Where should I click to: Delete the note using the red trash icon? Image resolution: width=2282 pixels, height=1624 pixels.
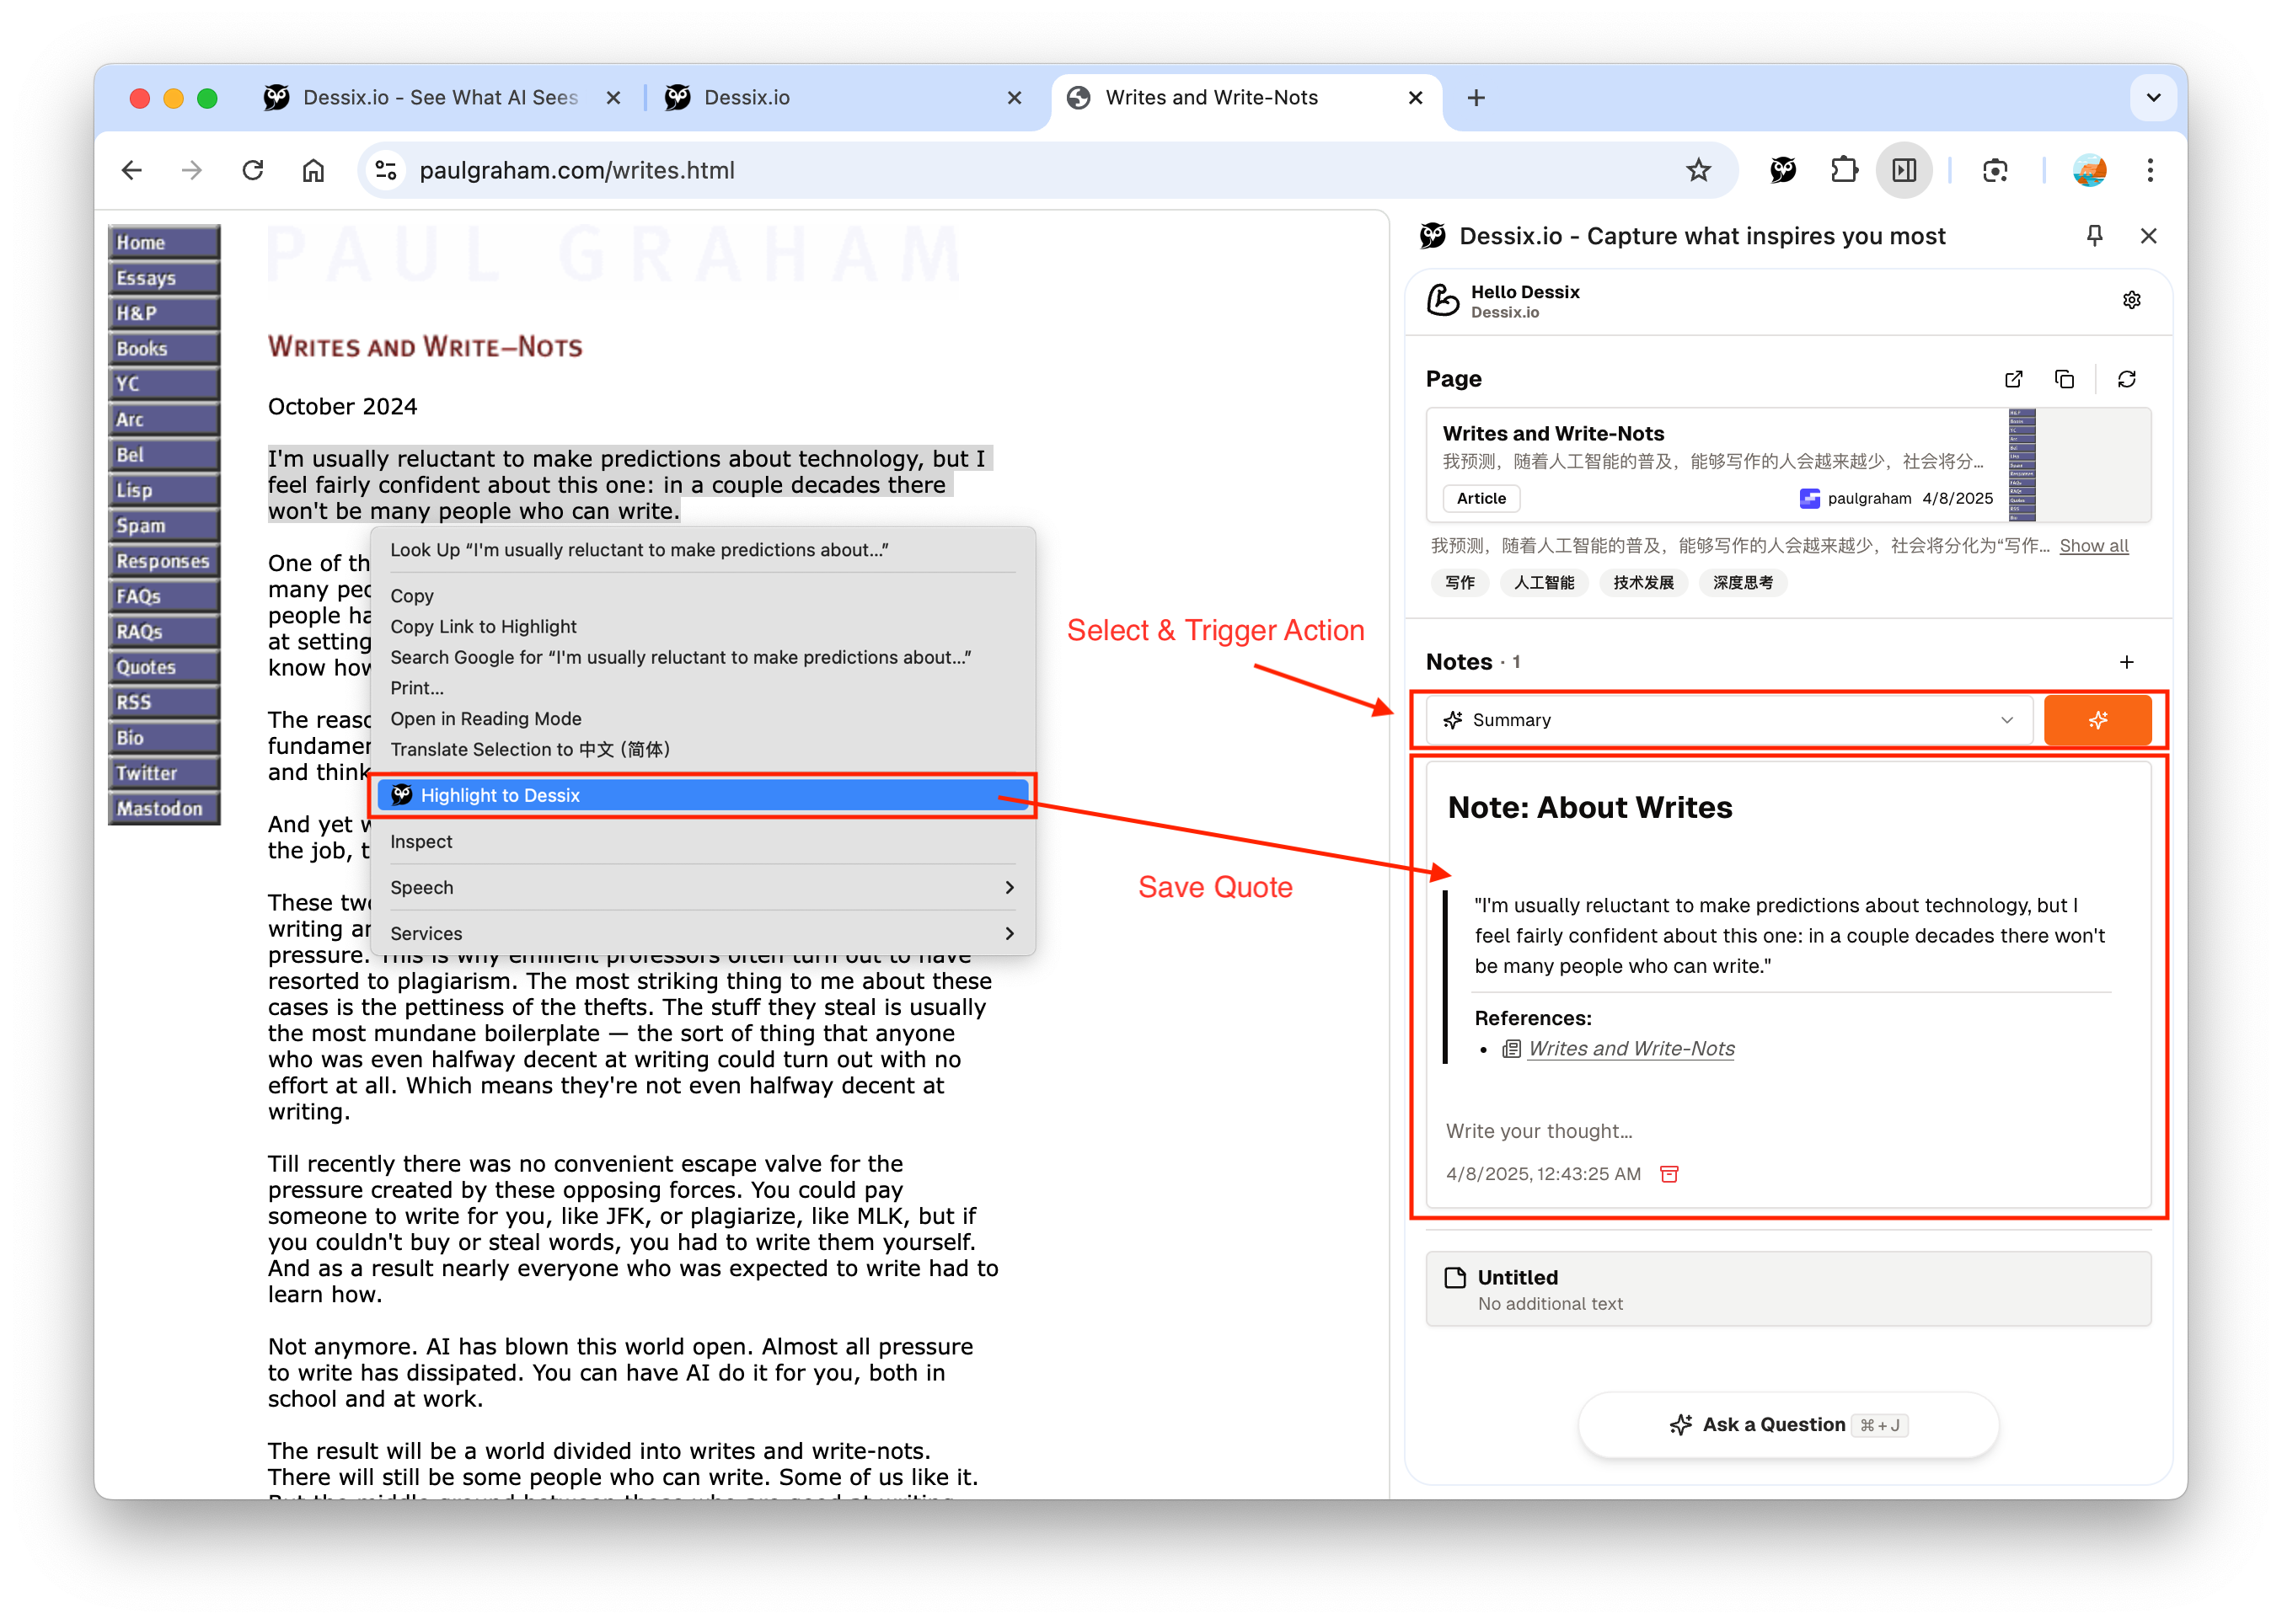click(1669, 1173)
